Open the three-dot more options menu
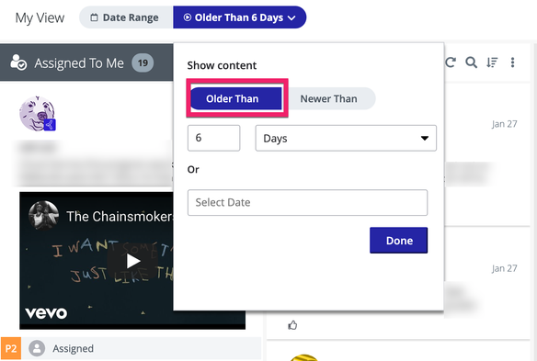The image size is (537, 361). pyautogui.click(x=513, y=62)
